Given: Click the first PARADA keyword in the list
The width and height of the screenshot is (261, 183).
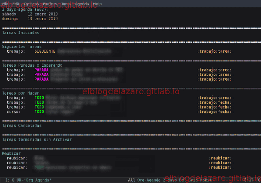Looking at the screenshot, I should [x=41, y=70].
